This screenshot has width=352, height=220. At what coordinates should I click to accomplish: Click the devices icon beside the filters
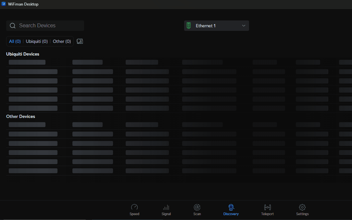[x=80, y=41]
